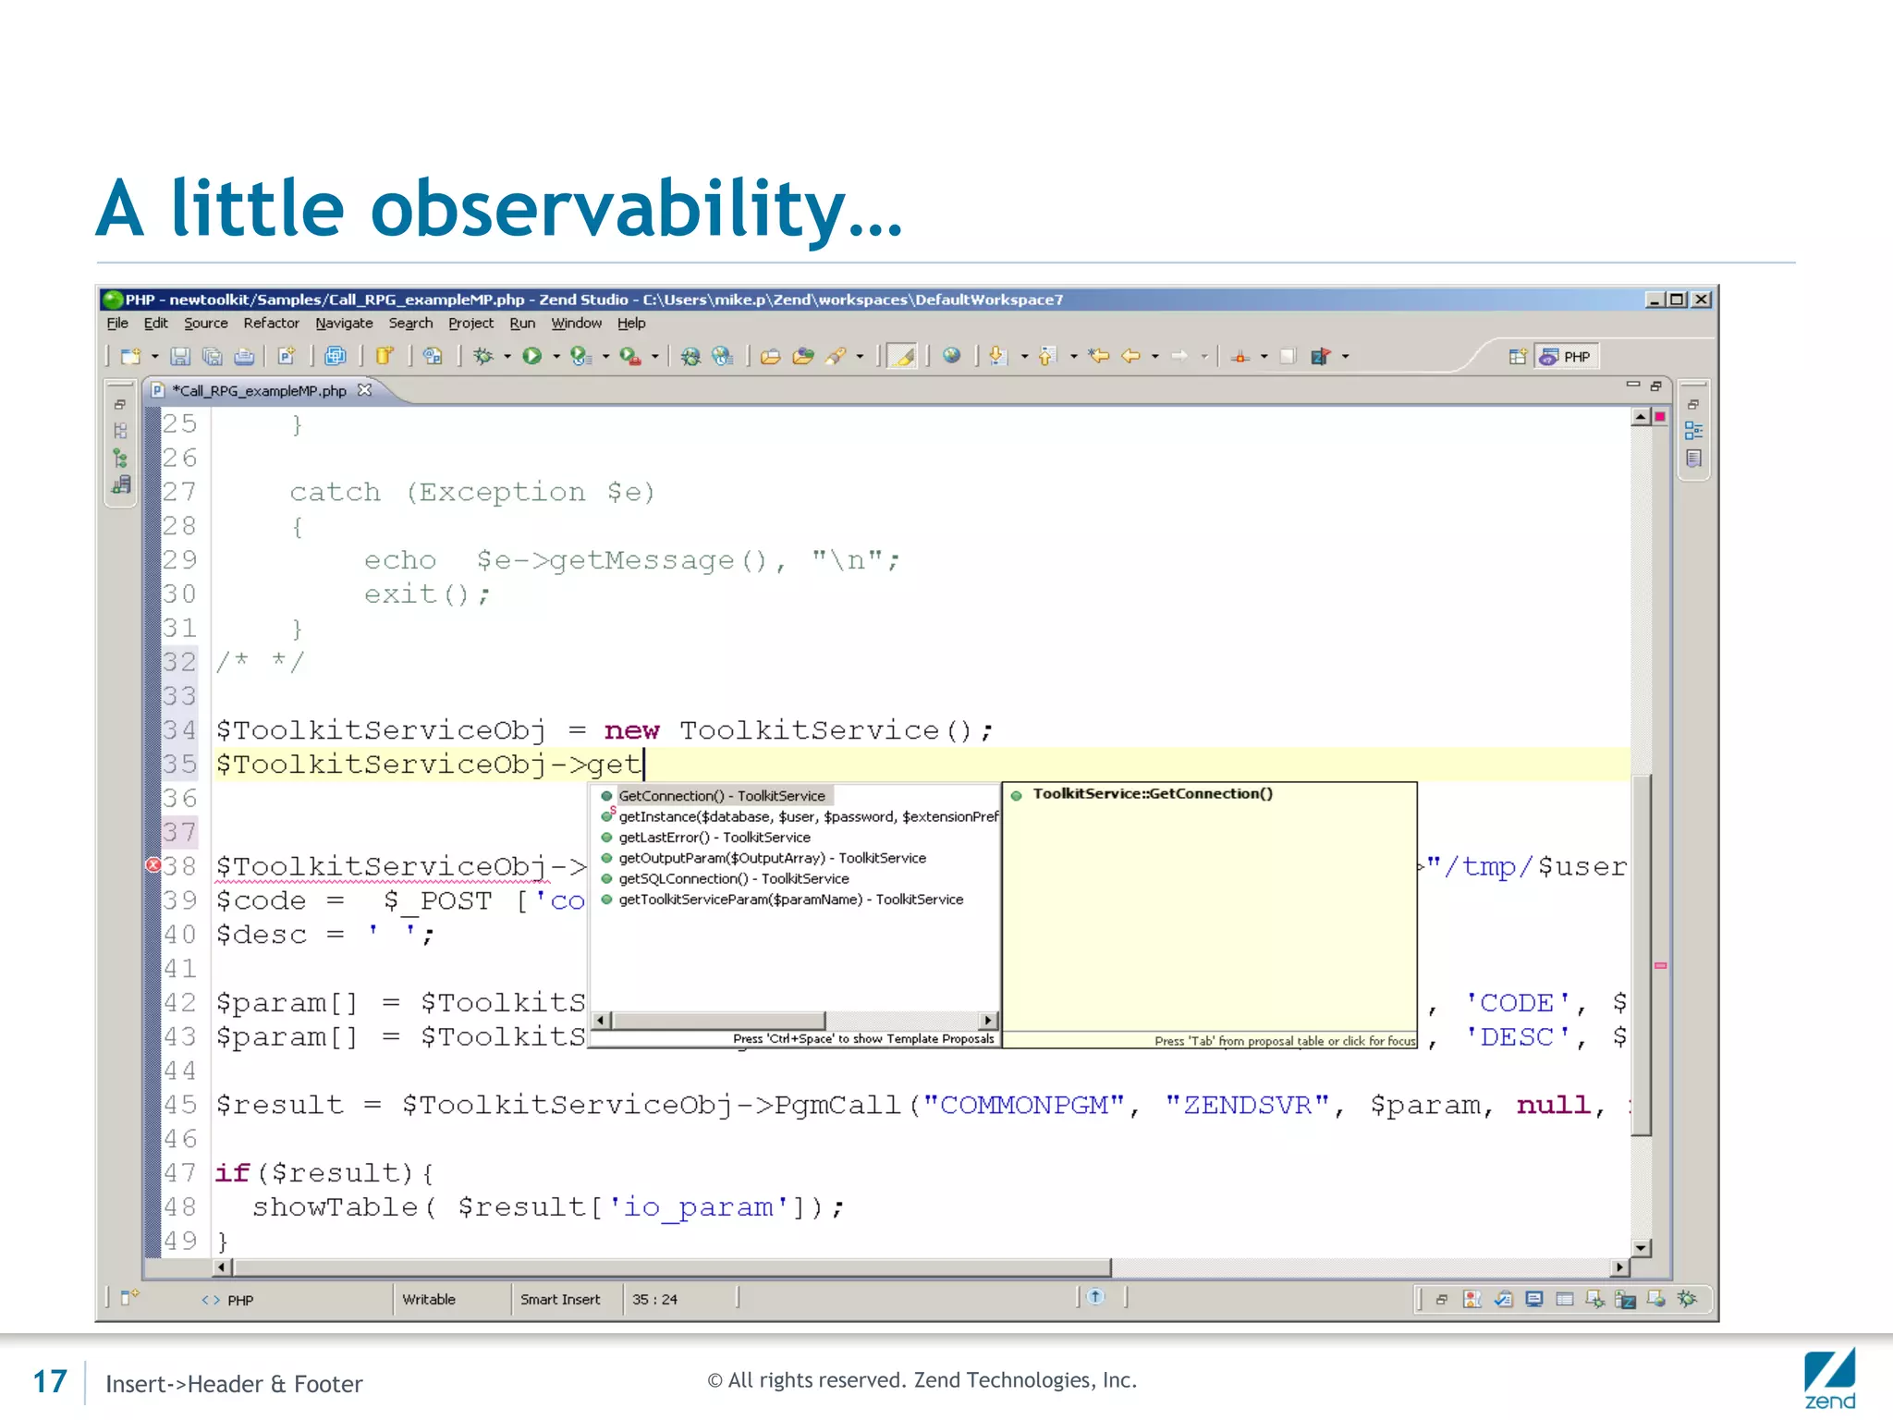This screenshot has height=1420, width=1893.
Task: Select the PHP perspective button
Action: point(1566,357)
